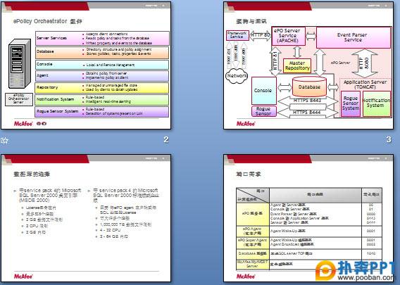Viewport: 400px width, 285px height.
Task: Click the green 'Notification System' row in slide 2
Action: [102, 100]
